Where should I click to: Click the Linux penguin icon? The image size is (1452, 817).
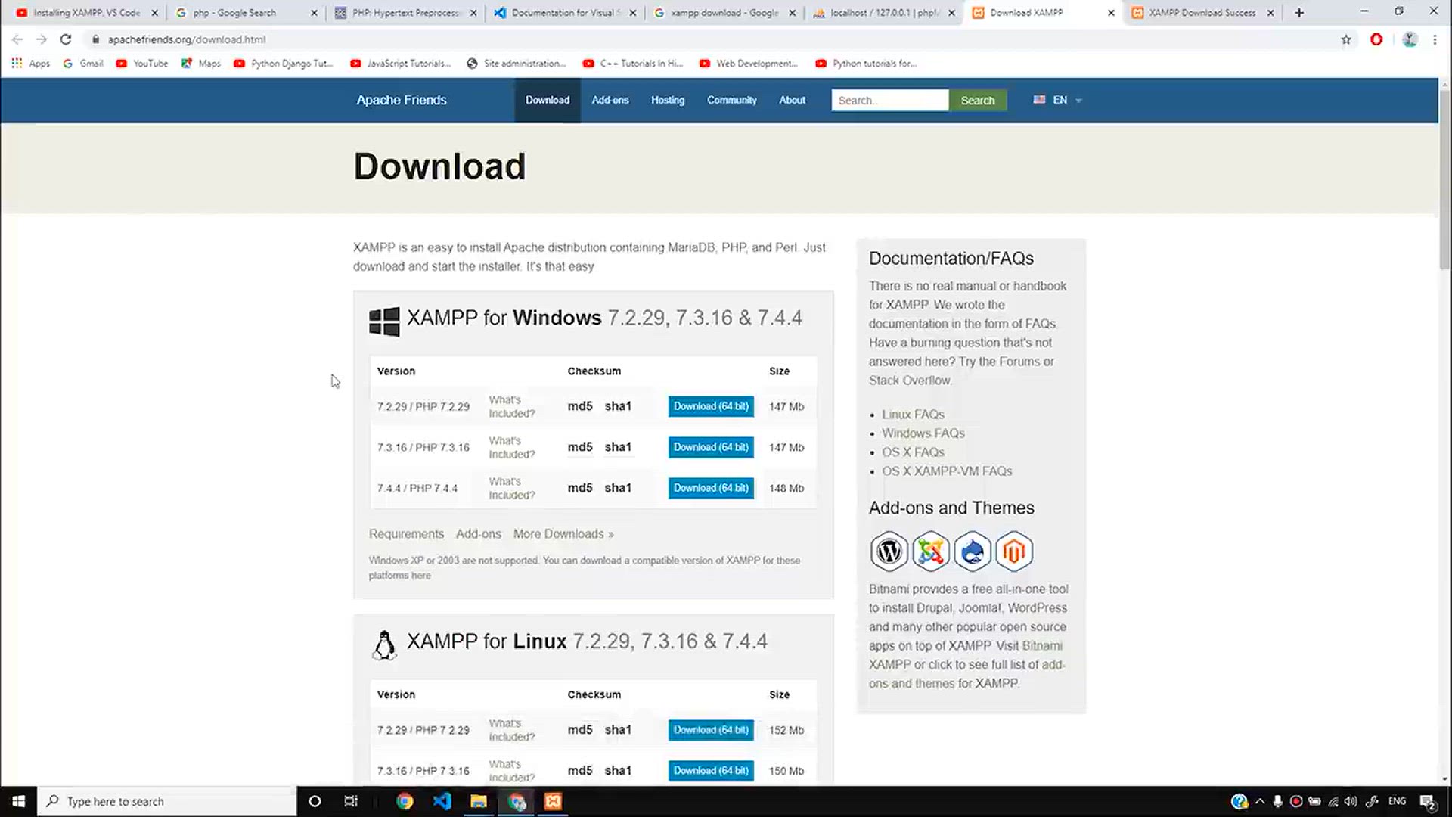(x=384, y=645)
